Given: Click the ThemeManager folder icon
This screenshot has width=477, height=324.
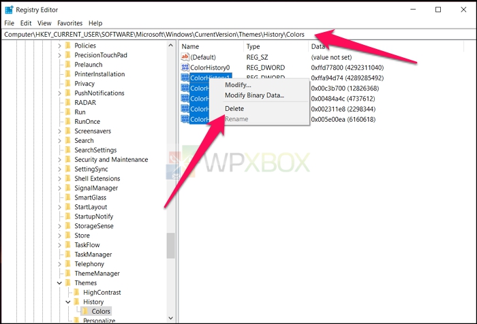Looking at the screenshot, I should pos(68,274).
